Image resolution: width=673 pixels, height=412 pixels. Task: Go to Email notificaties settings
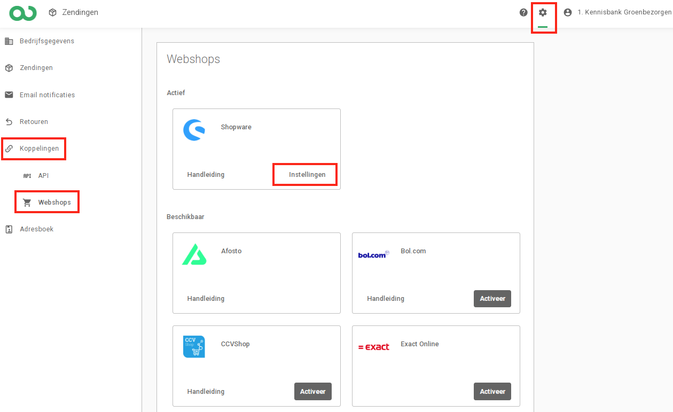47,95
